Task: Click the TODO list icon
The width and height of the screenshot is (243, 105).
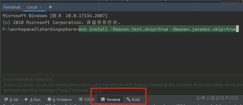Action: [x=81, y=99]
